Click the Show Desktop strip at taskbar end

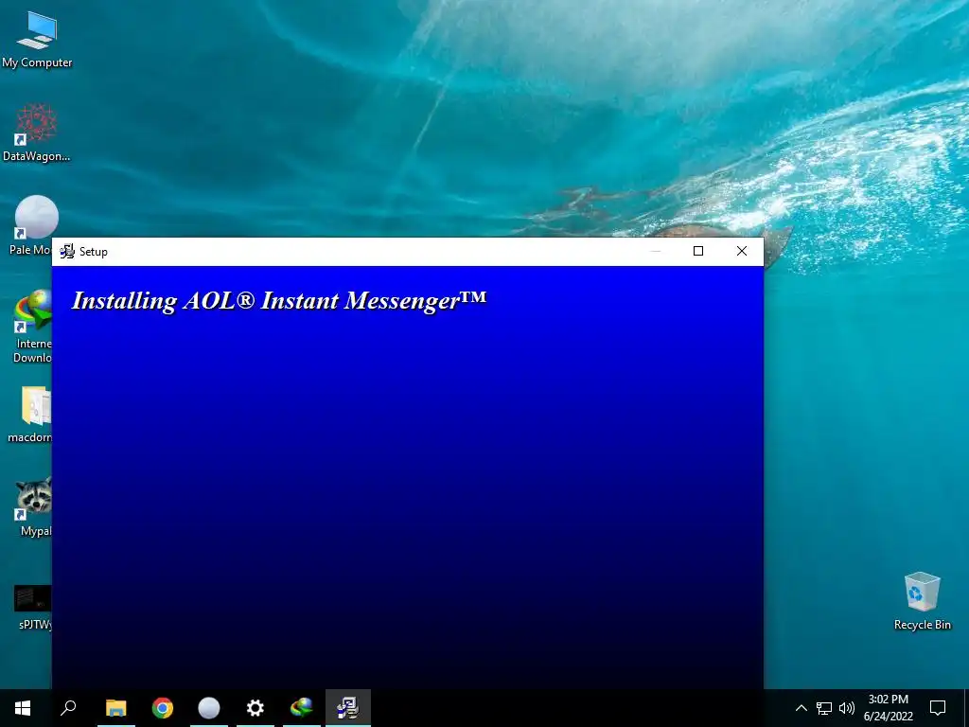pos(966,708)
